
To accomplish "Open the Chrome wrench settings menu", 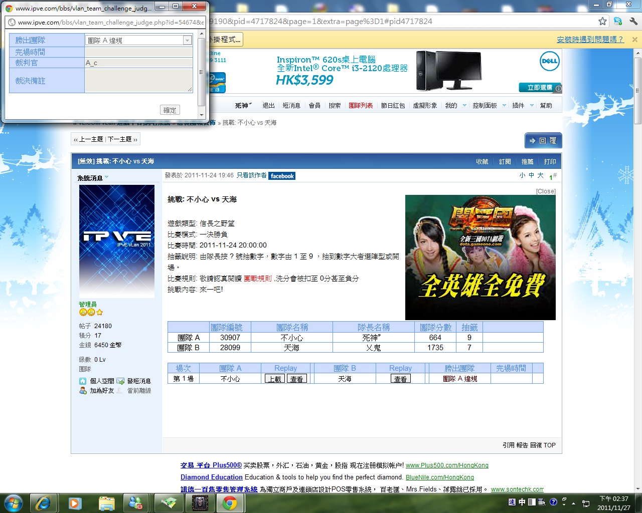I will pyautogui.click(x=633, y=21).
